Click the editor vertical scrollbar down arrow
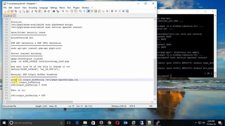Image resolution: width=225 pixels, height=126 pixels. coord(155,99)
